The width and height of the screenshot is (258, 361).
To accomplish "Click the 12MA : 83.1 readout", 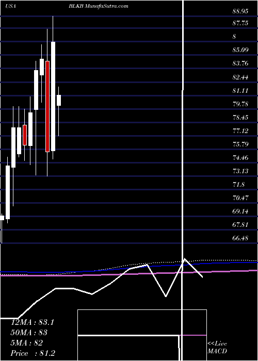I will click(x=32, y=322).
